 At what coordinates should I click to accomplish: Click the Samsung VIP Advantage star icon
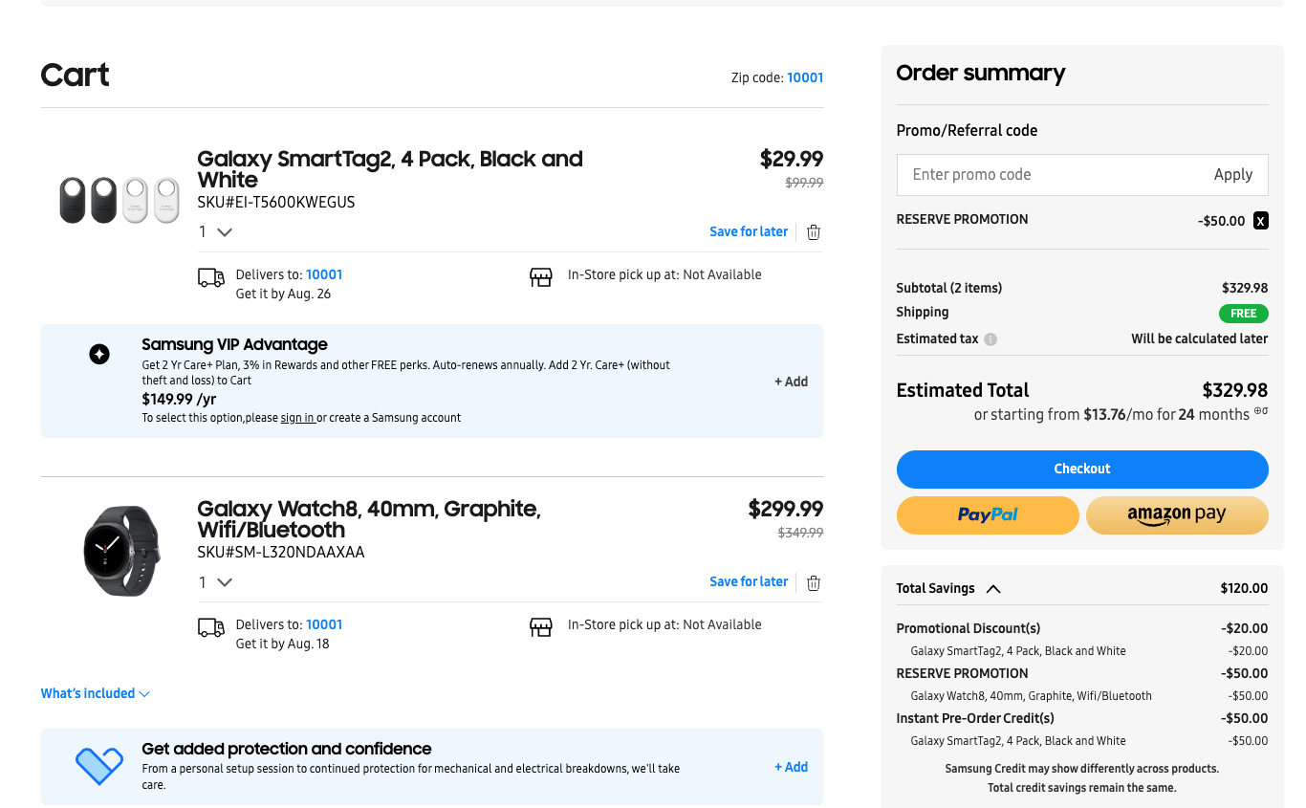pos(99,354)
